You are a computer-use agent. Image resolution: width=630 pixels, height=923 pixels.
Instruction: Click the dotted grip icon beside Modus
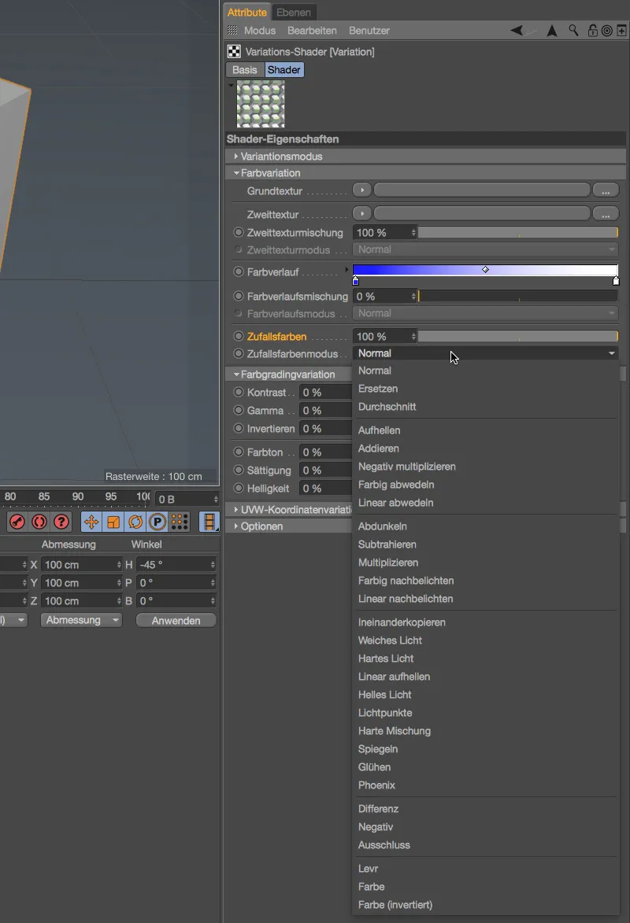click(x=233, y=30)
